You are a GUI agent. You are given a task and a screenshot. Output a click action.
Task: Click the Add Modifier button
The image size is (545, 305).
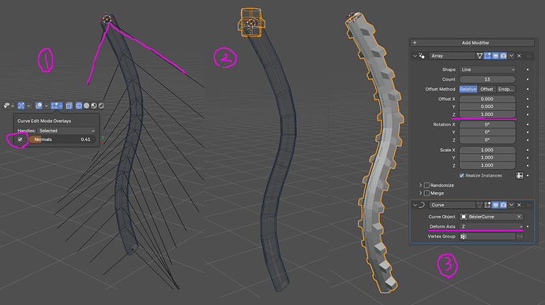click(472, 43)
